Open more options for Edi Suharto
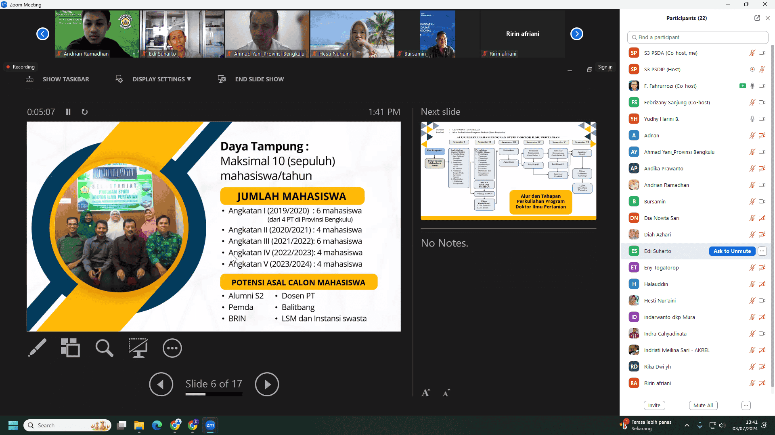This screenshot has height=435, width=775. pyautogui.click(x=762, y=251)
